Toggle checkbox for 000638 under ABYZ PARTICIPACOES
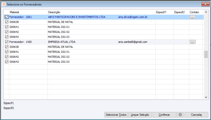Viewport: 211px width, 120px height. coord(7,22)
